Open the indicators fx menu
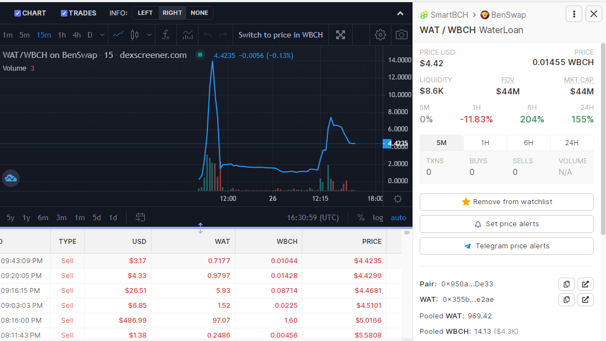 pyautogui.click(x=166, y=35)
